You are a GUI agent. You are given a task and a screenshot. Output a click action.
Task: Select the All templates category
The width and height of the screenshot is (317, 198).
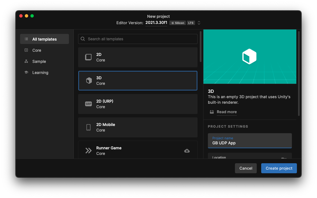44,39
